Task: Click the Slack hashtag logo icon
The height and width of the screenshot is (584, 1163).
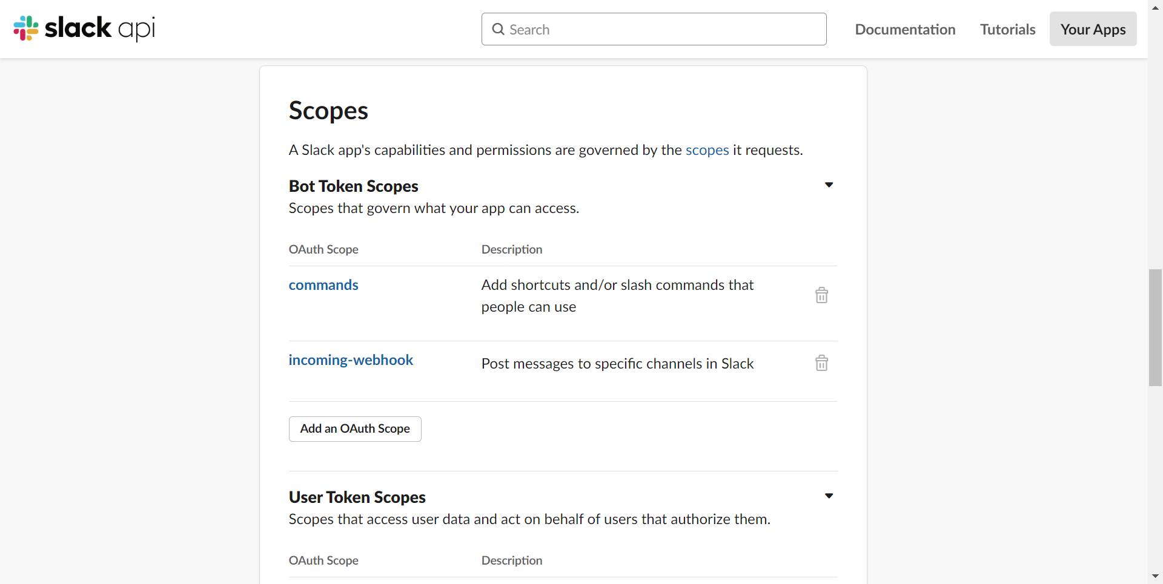Action: click(x=26, y=28)
